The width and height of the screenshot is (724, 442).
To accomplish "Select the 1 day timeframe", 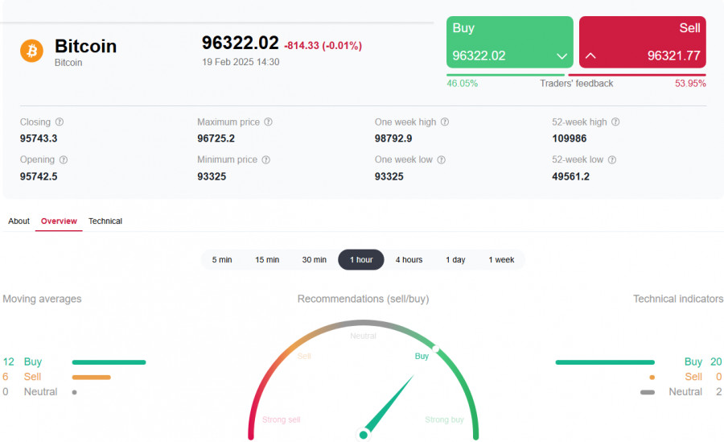I will click(456, 260).
